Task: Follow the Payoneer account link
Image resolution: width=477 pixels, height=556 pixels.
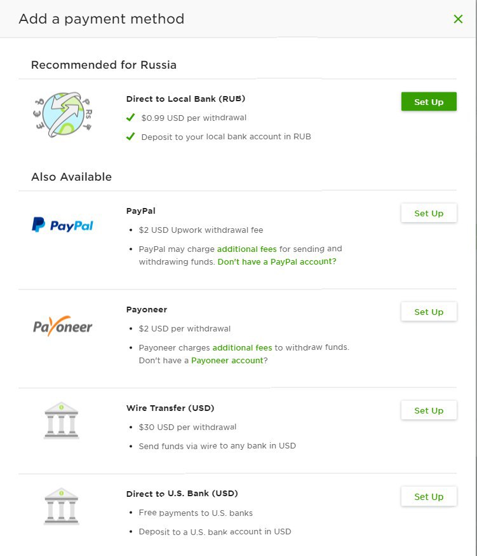Action: tap(227, 360)
